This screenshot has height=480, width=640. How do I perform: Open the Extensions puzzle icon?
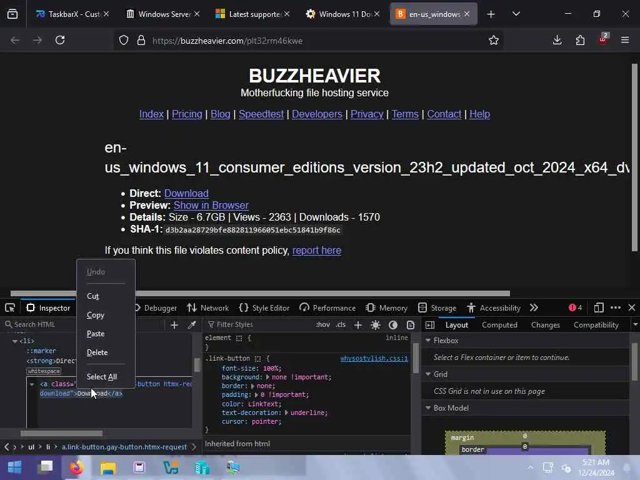(580, 40)
